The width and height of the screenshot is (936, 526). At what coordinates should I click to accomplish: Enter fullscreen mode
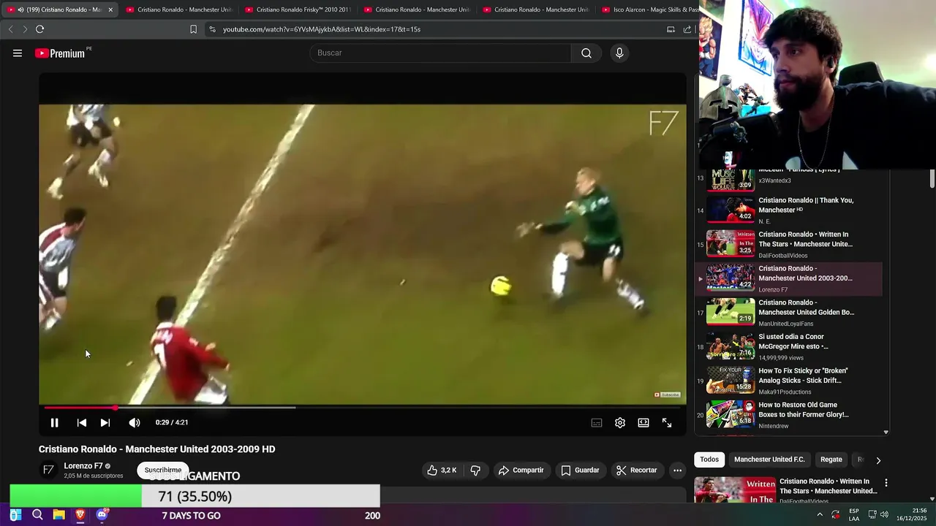(667, 423)
